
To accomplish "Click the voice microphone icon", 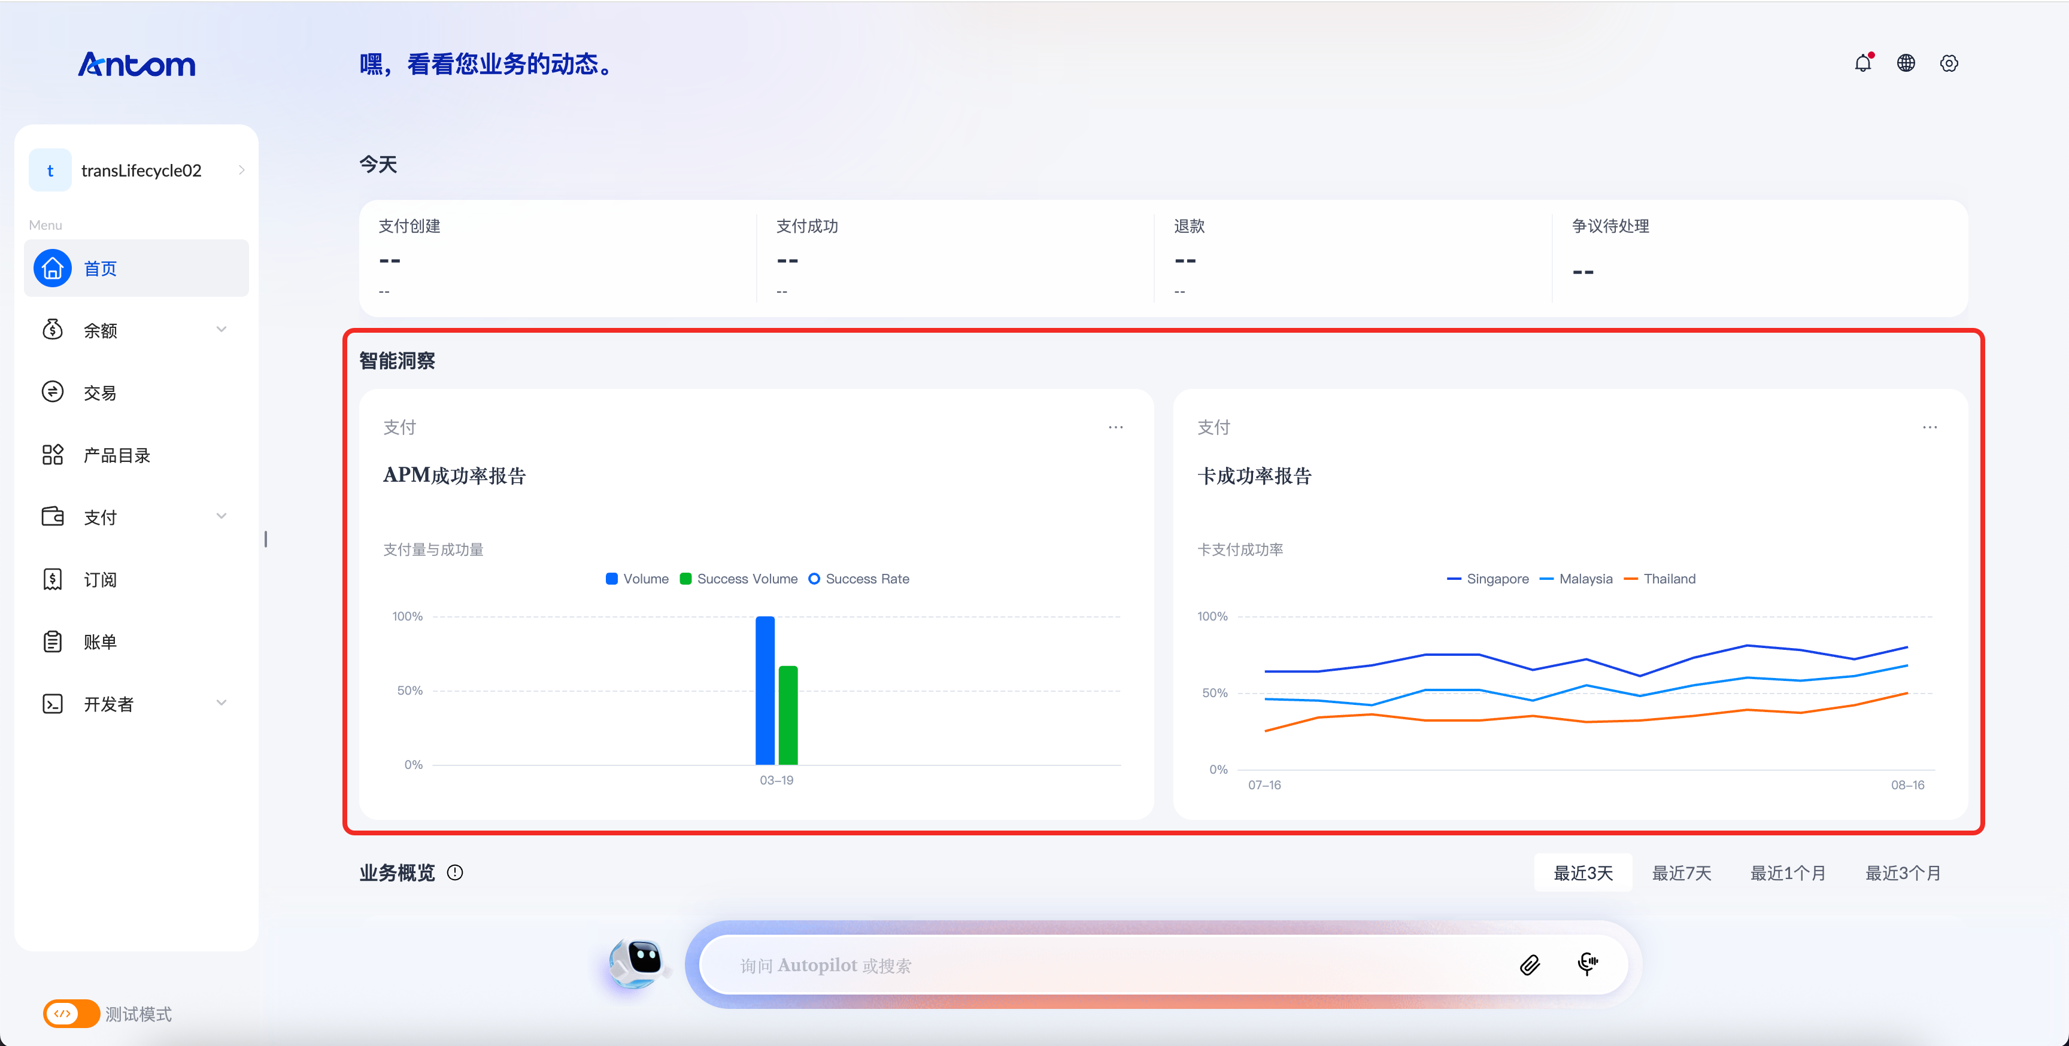I will point(1587,963).
